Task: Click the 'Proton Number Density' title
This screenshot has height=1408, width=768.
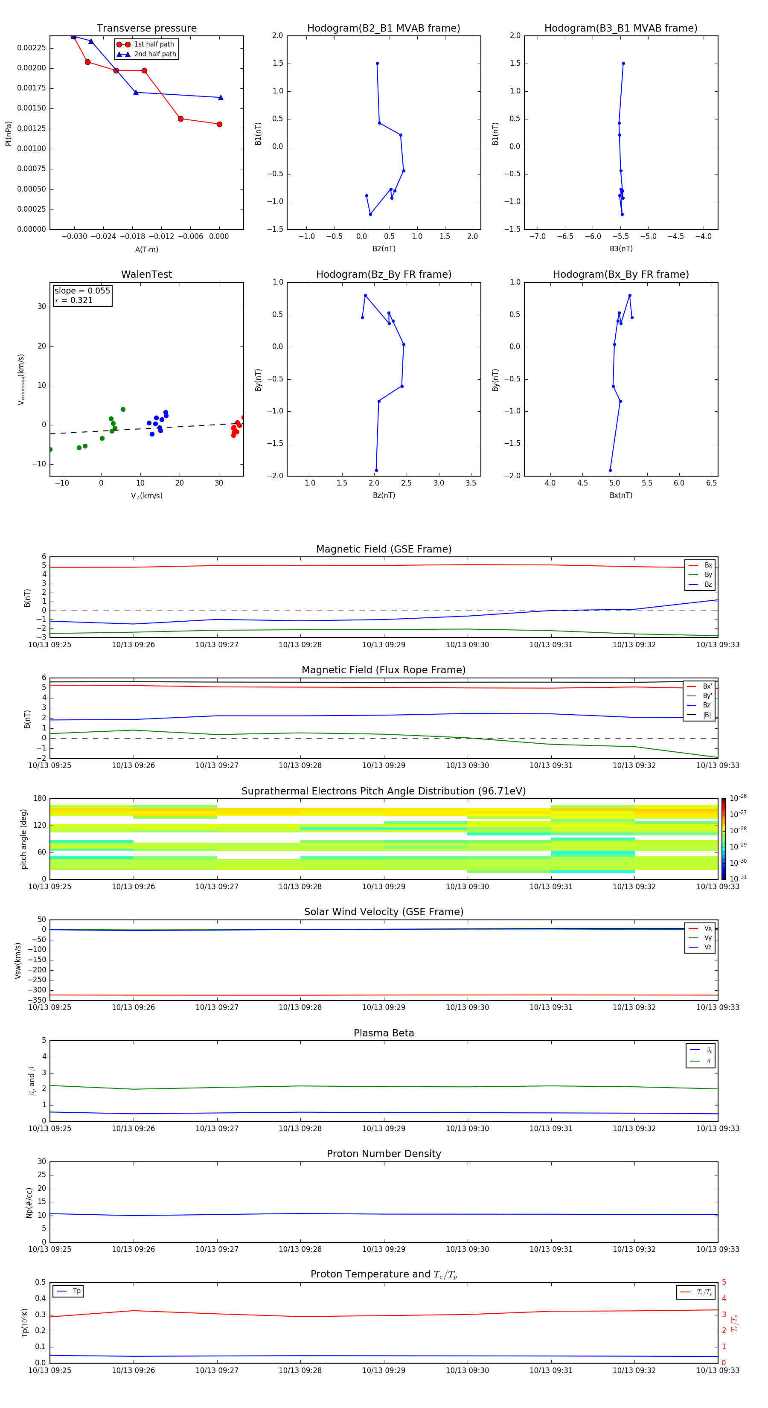Action: pyautogui.click(x=384, y=1154)
